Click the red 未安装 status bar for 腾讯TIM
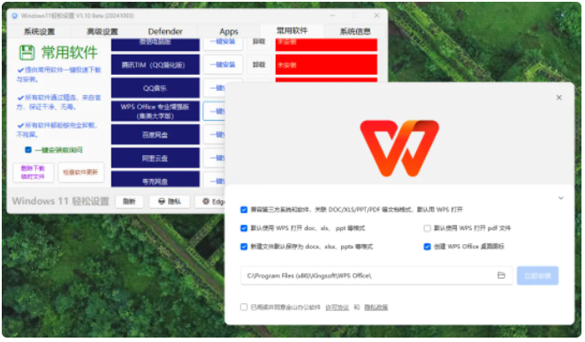Viewport: 585px width, 342px height. click(x=326, y=64)
